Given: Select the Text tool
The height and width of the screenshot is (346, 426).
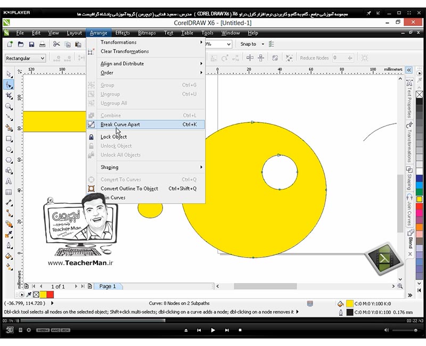Looking at the screenshot, I should (9, 181).
